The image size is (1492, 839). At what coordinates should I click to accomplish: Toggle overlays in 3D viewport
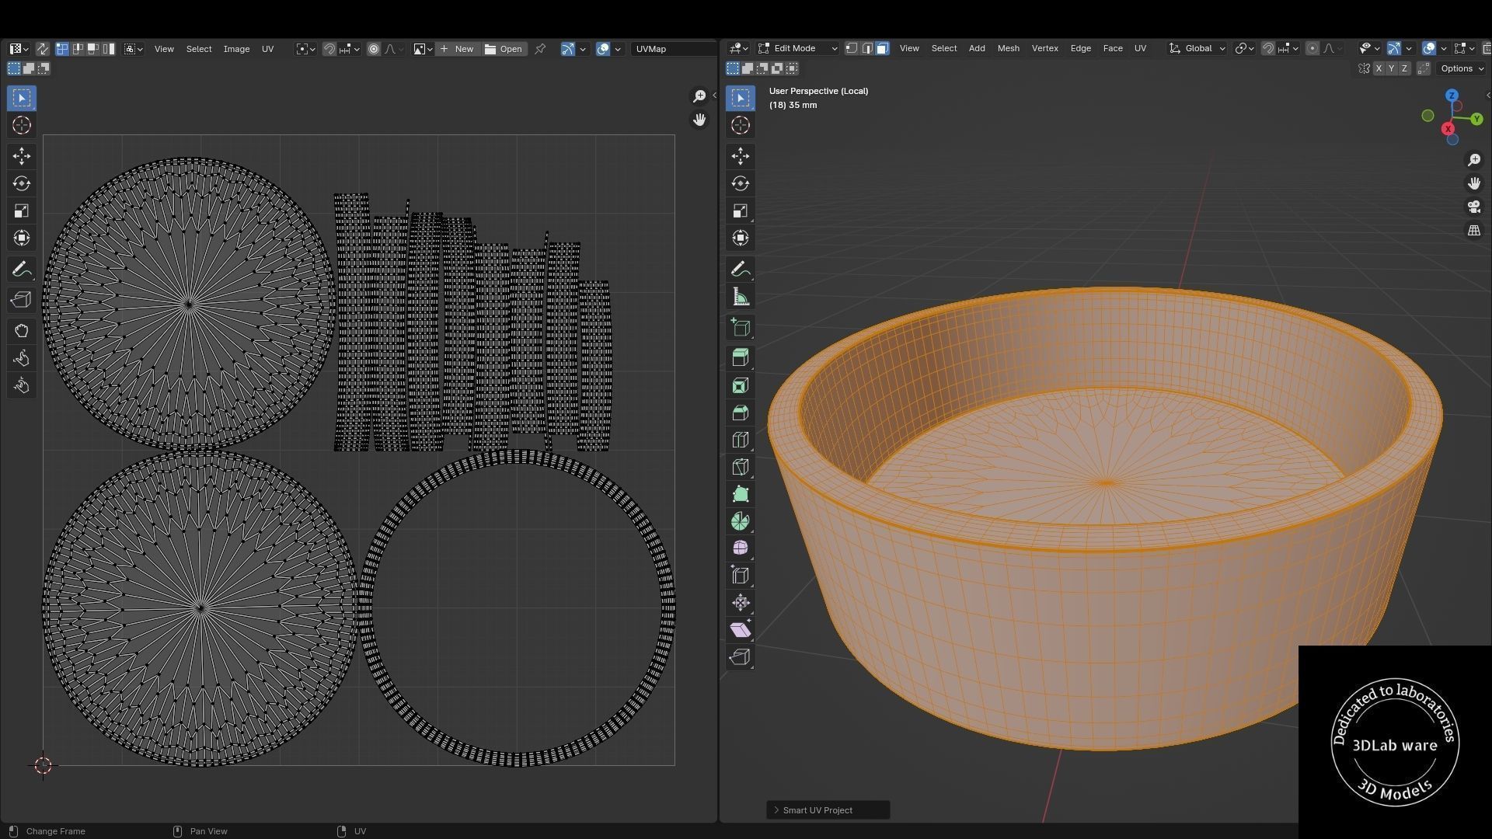tap(1428, 48)
